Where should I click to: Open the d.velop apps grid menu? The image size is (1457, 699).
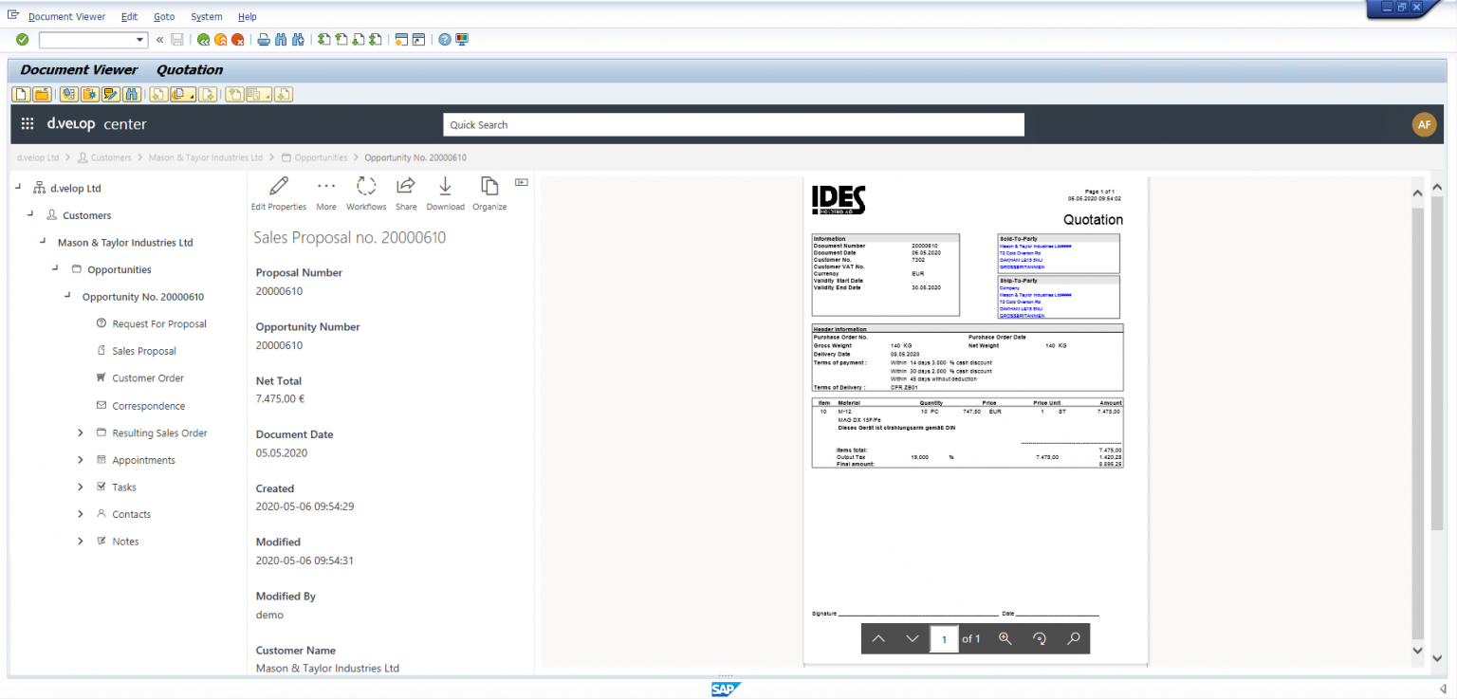pos(28,124)
